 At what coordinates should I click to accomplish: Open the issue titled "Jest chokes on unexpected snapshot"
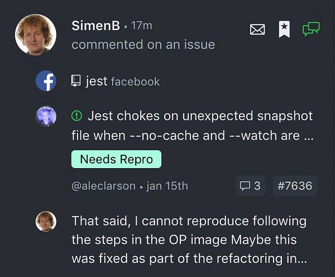point(192,126)
